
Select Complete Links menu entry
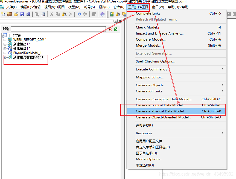pyautogui.click(x=176, y=13)
